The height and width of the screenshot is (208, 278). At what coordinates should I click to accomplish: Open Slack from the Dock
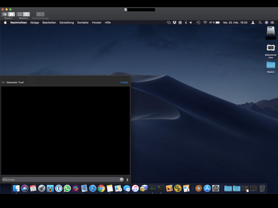click(x=76, y=188)
